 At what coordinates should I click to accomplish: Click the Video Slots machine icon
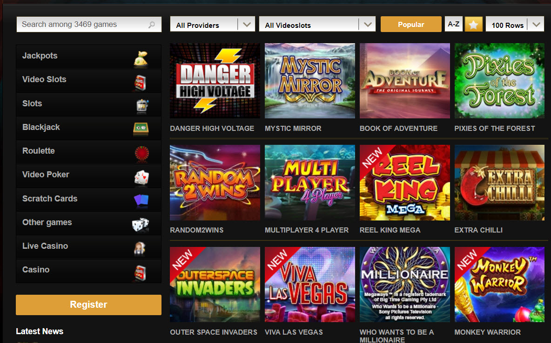coord(140,83)
